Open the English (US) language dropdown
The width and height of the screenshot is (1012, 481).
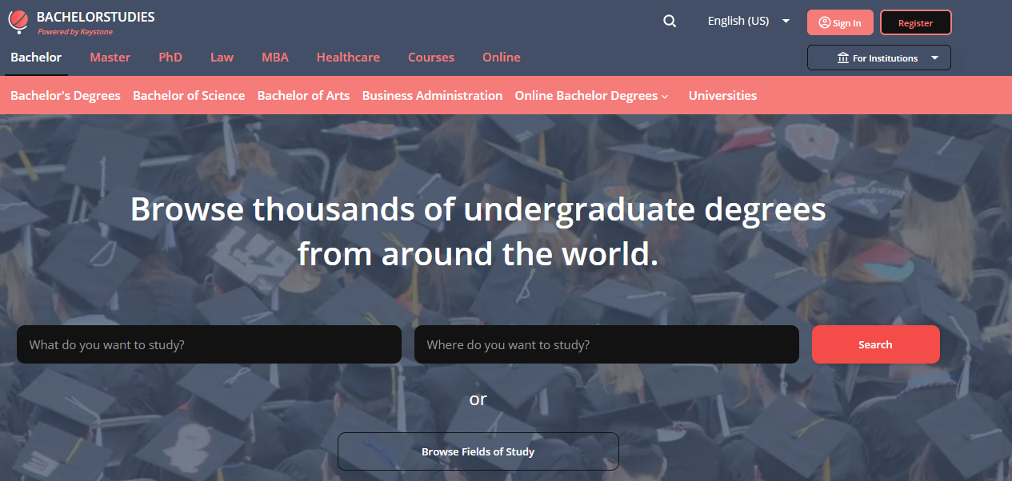click(749, 22)
